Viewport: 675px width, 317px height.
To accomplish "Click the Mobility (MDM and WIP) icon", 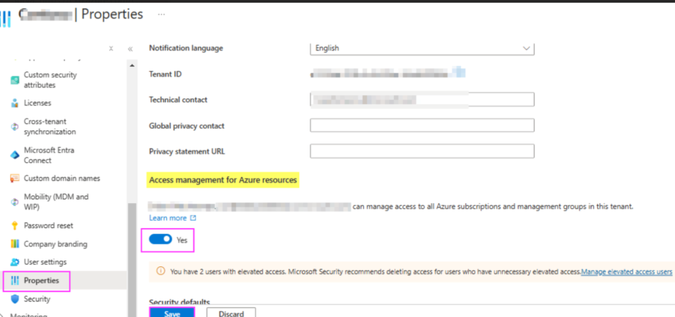I will [15, 202].
